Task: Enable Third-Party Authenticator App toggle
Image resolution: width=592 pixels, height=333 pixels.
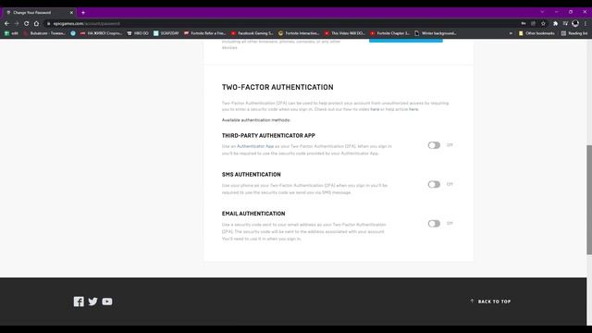Action: pos(434,145)
